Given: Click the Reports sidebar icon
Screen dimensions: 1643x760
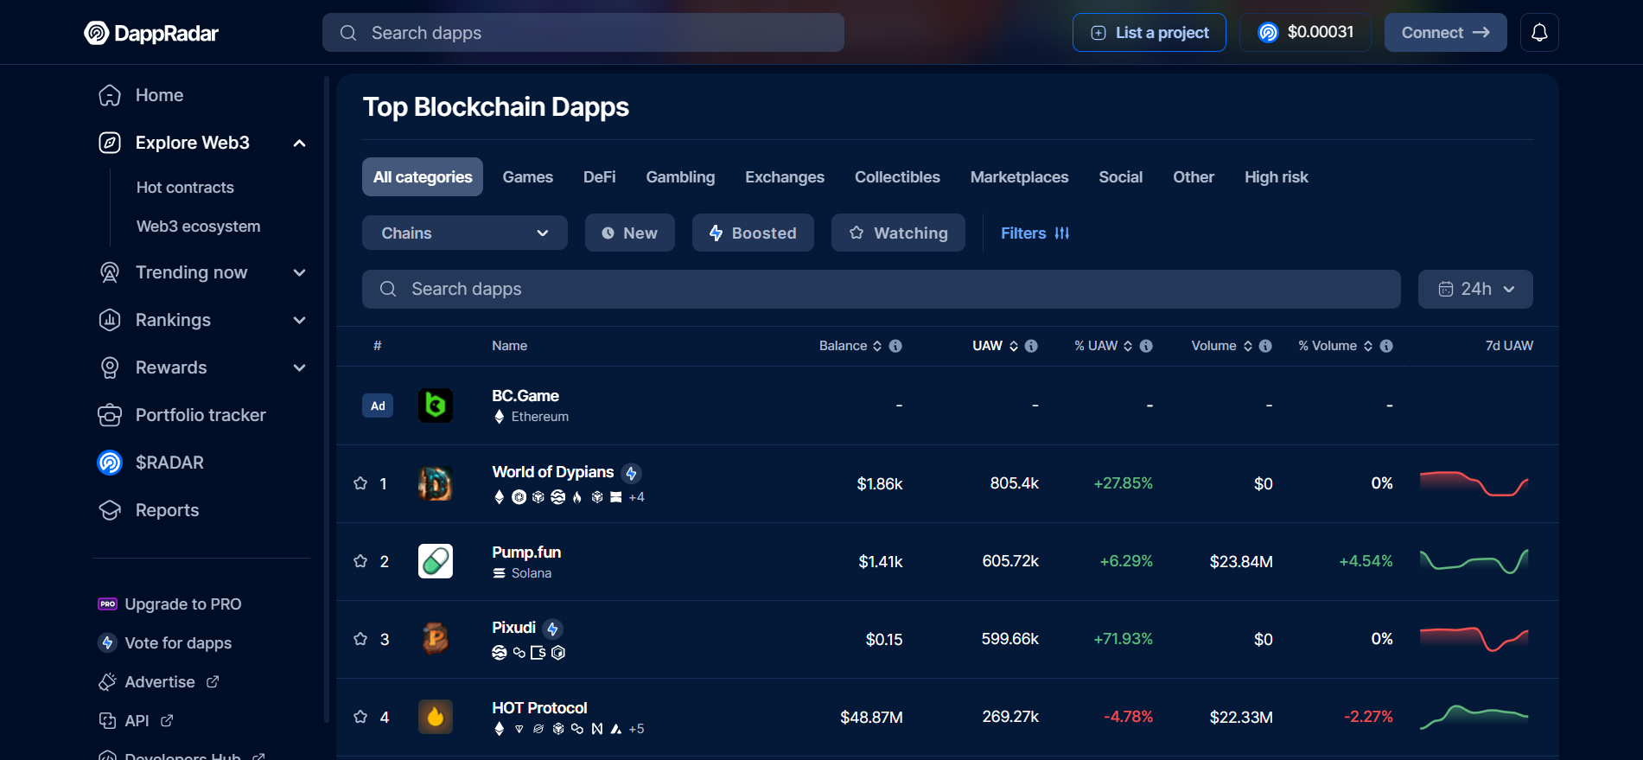Looking at the screenshot, I should tap(110, 510).
